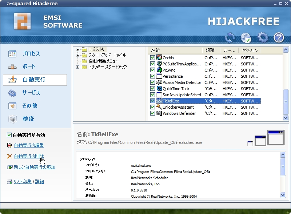Click the 自動実行の削除 link
Screen dimensions: 291x214
(x=29, y=156)
